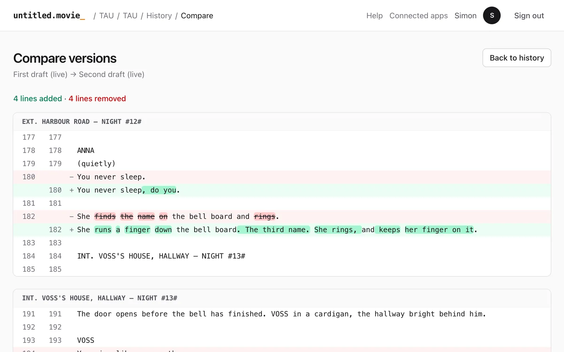Click the 'First draft (live) → Second draft' subtitle

pos(79,74)
